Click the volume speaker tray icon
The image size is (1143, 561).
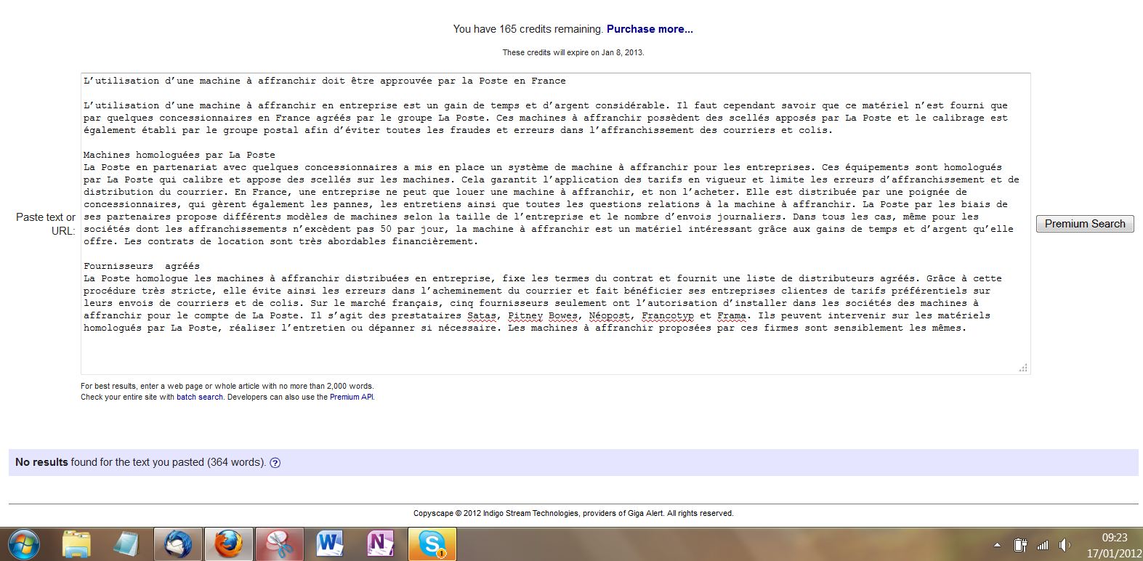[x=1065, y=545]
